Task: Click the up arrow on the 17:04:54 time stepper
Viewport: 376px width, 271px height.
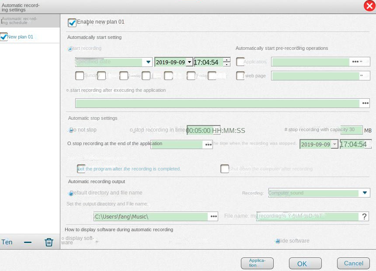Action: pyautogui.click(x=227, y=60)
